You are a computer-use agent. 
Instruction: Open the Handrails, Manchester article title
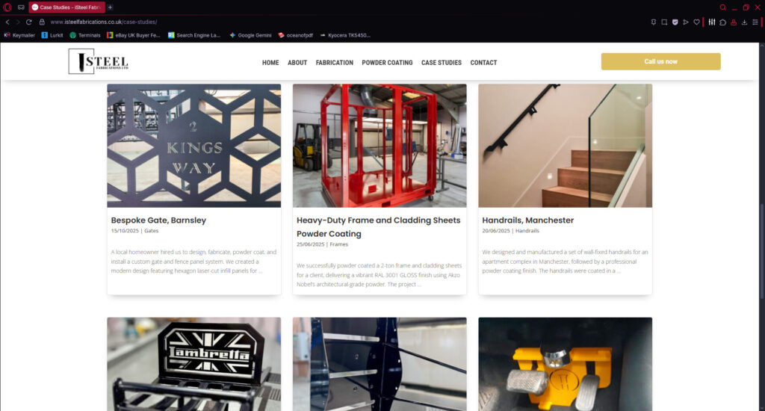tap(528, 220)
